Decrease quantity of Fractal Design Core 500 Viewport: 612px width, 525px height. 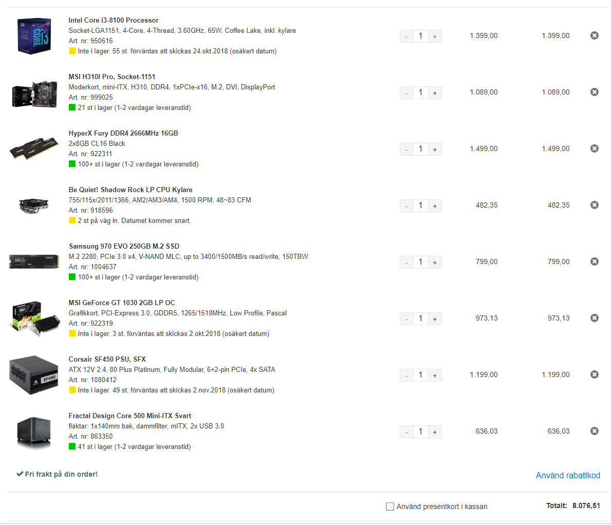[406, 432]
